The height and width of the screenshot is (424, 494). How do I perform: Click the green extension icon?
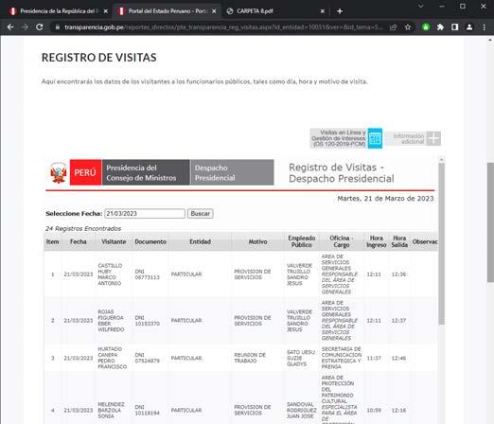click(426, 27)
